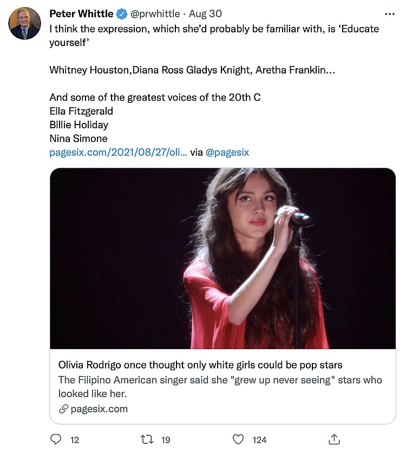The width and height of the screenshot is (406, 453).
Task: Follow the pagesix.com/2021/08/27 article link
Action: tap(118, 153)
